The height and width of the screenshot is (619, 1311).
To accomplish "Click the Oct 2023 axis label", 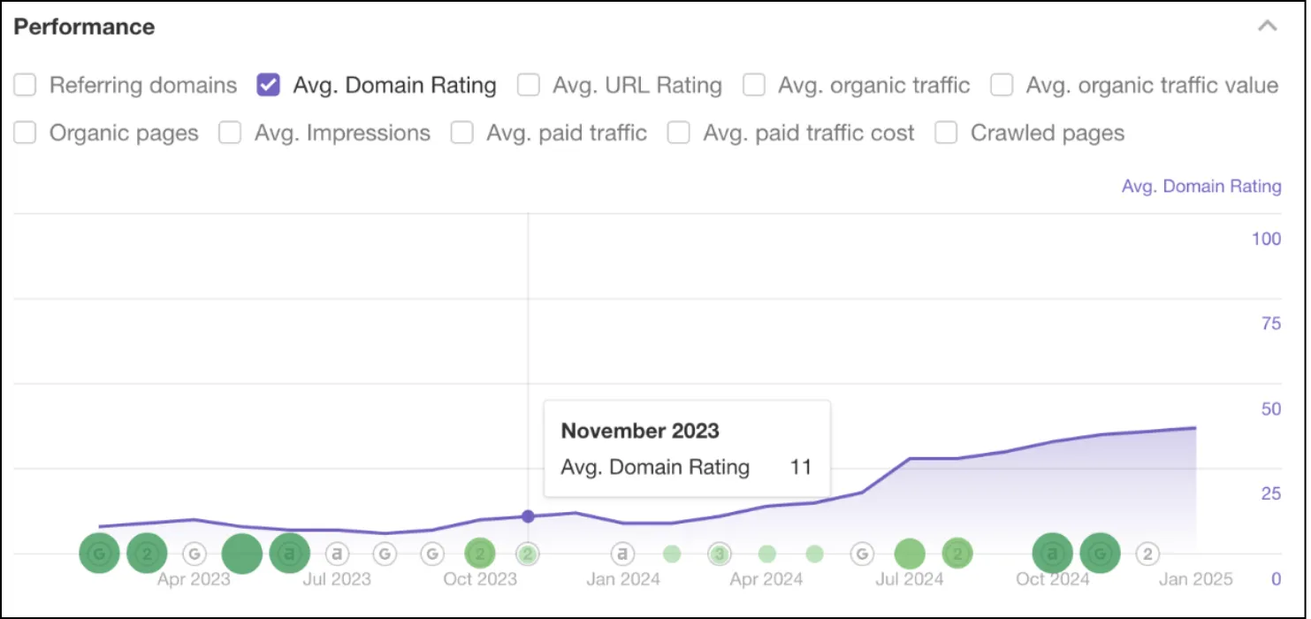I will (480, 580).
